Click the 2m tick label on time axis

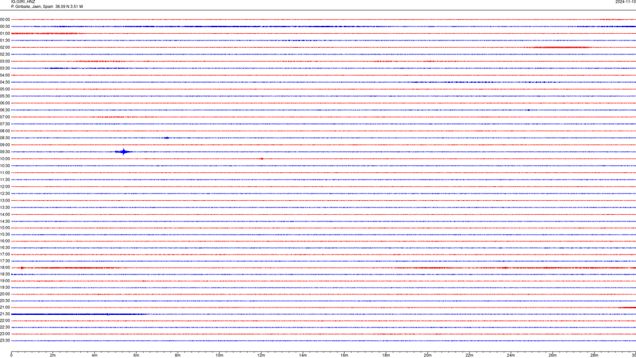tap(53, 355)
